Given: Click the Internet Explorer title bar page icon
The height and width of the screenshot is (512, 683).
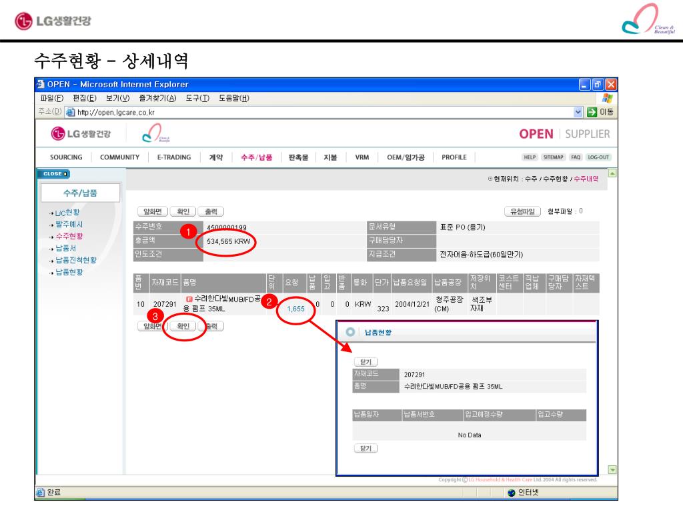Looking at the screenshot, I should pyautogui.click(x=41, y=84).
